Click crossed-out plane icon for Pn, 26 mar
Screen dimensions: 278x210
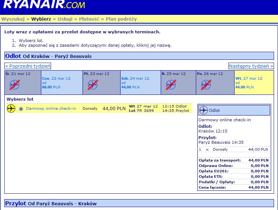[206, 85]
